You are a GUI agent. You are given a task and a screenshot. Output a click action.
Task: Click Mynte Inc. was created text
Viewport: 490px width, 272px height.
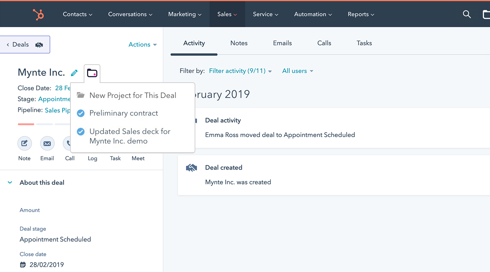238,182
